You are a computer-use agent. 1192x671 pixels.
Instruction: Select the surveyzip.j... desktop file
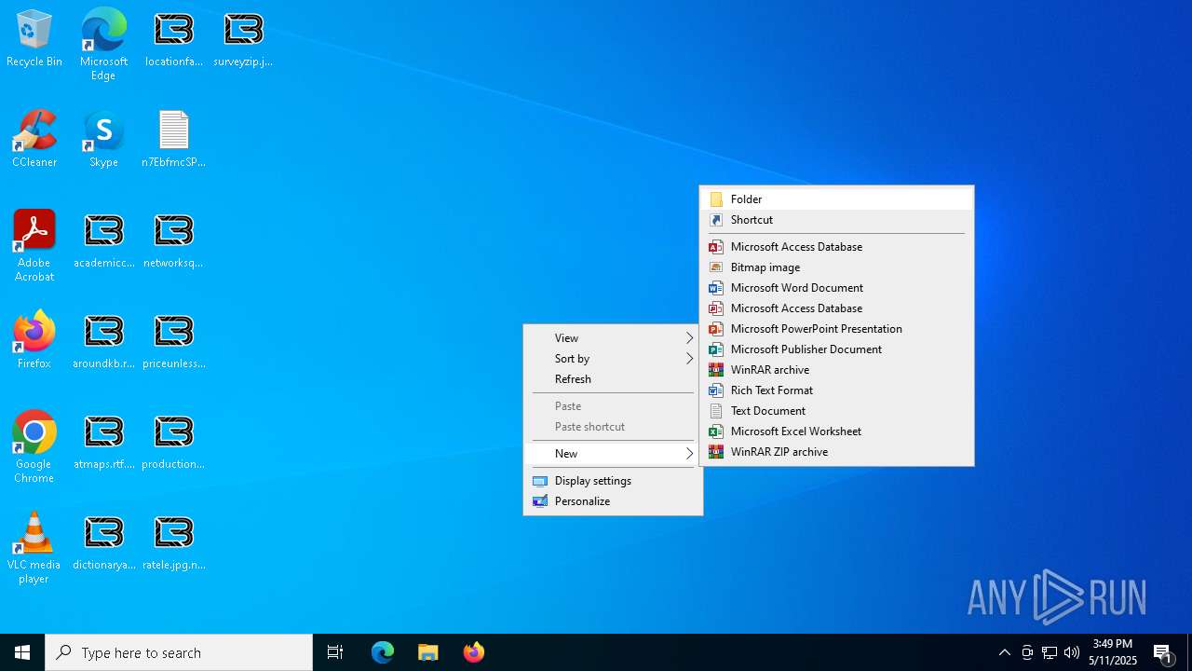click(x=243, y=39)
